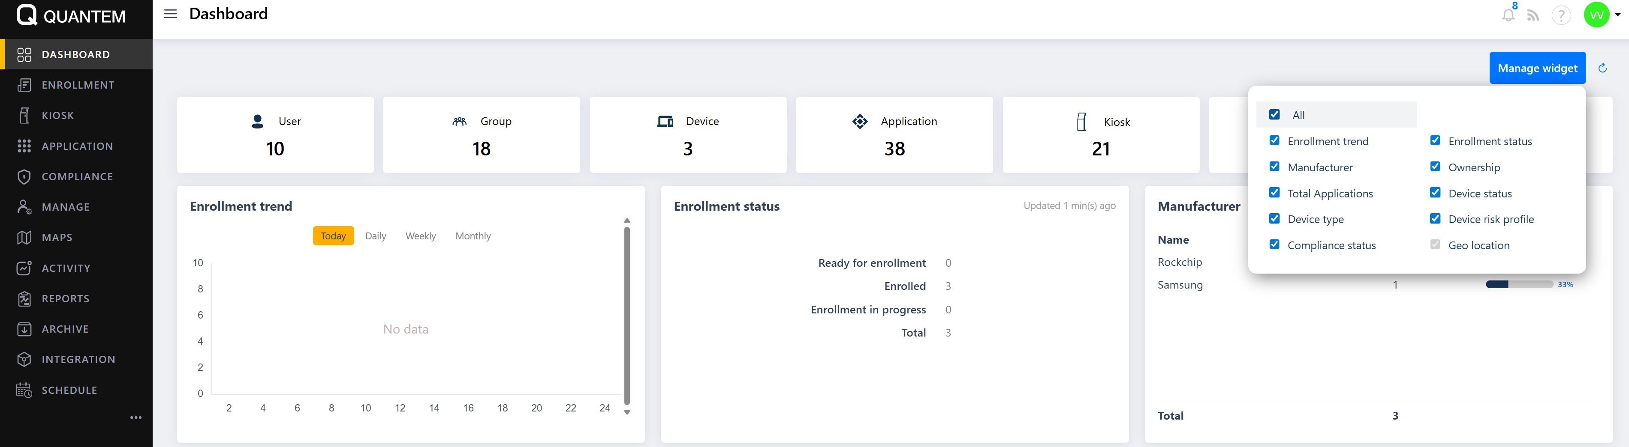The width and height of the screenshot is (1629, 447).
Task: Uncheck the All widgets checkbox
Action: pos(1274,115)
